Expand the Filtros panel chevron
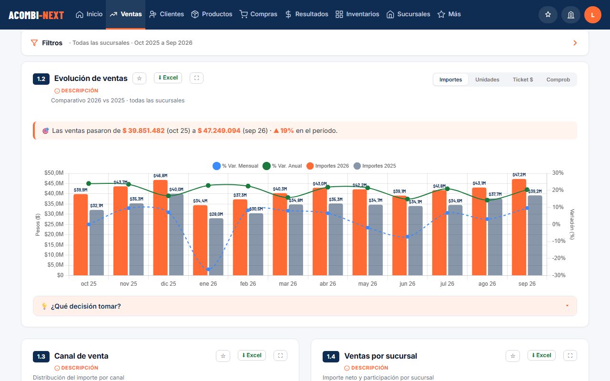The image size is (610, 381). click(x=575, y=43)
